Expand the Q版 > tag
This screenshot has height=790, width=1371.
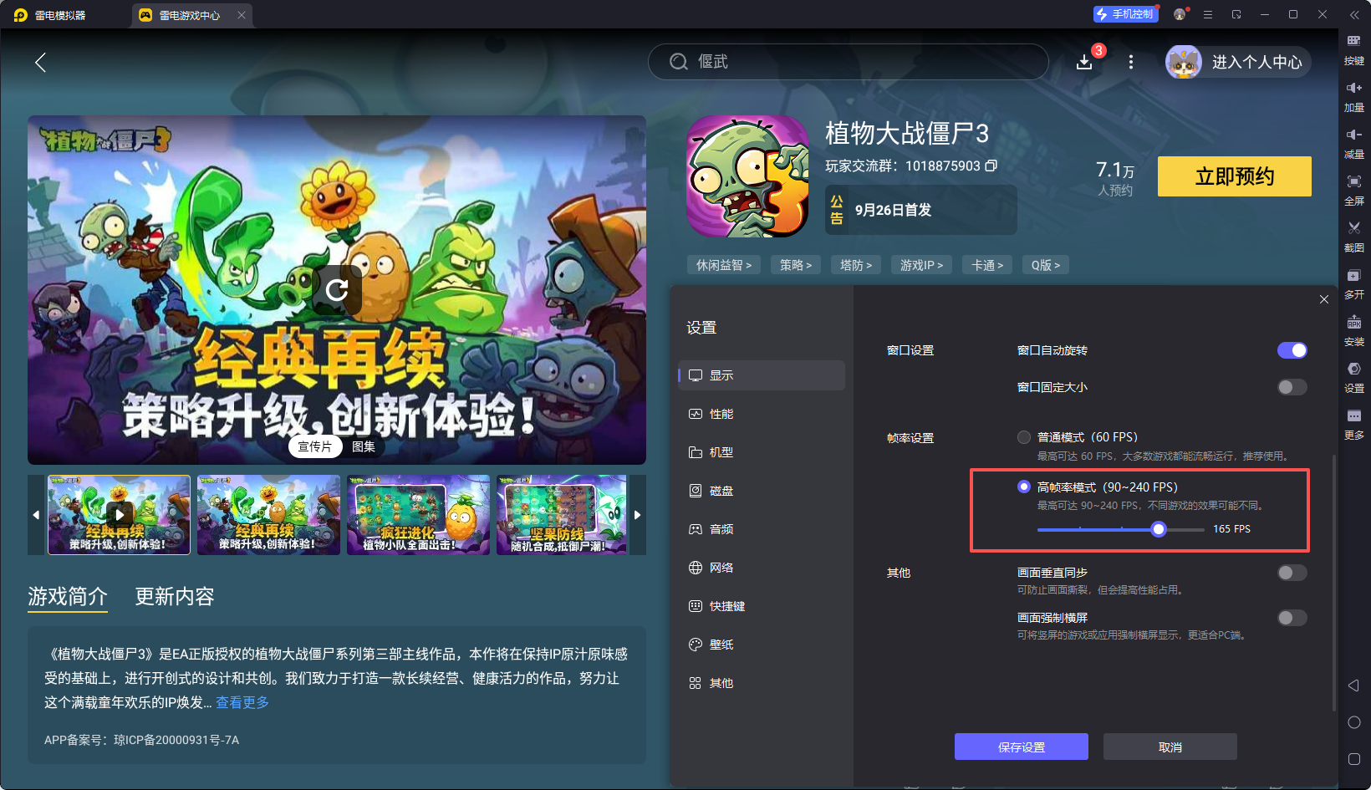(1046, 265)
